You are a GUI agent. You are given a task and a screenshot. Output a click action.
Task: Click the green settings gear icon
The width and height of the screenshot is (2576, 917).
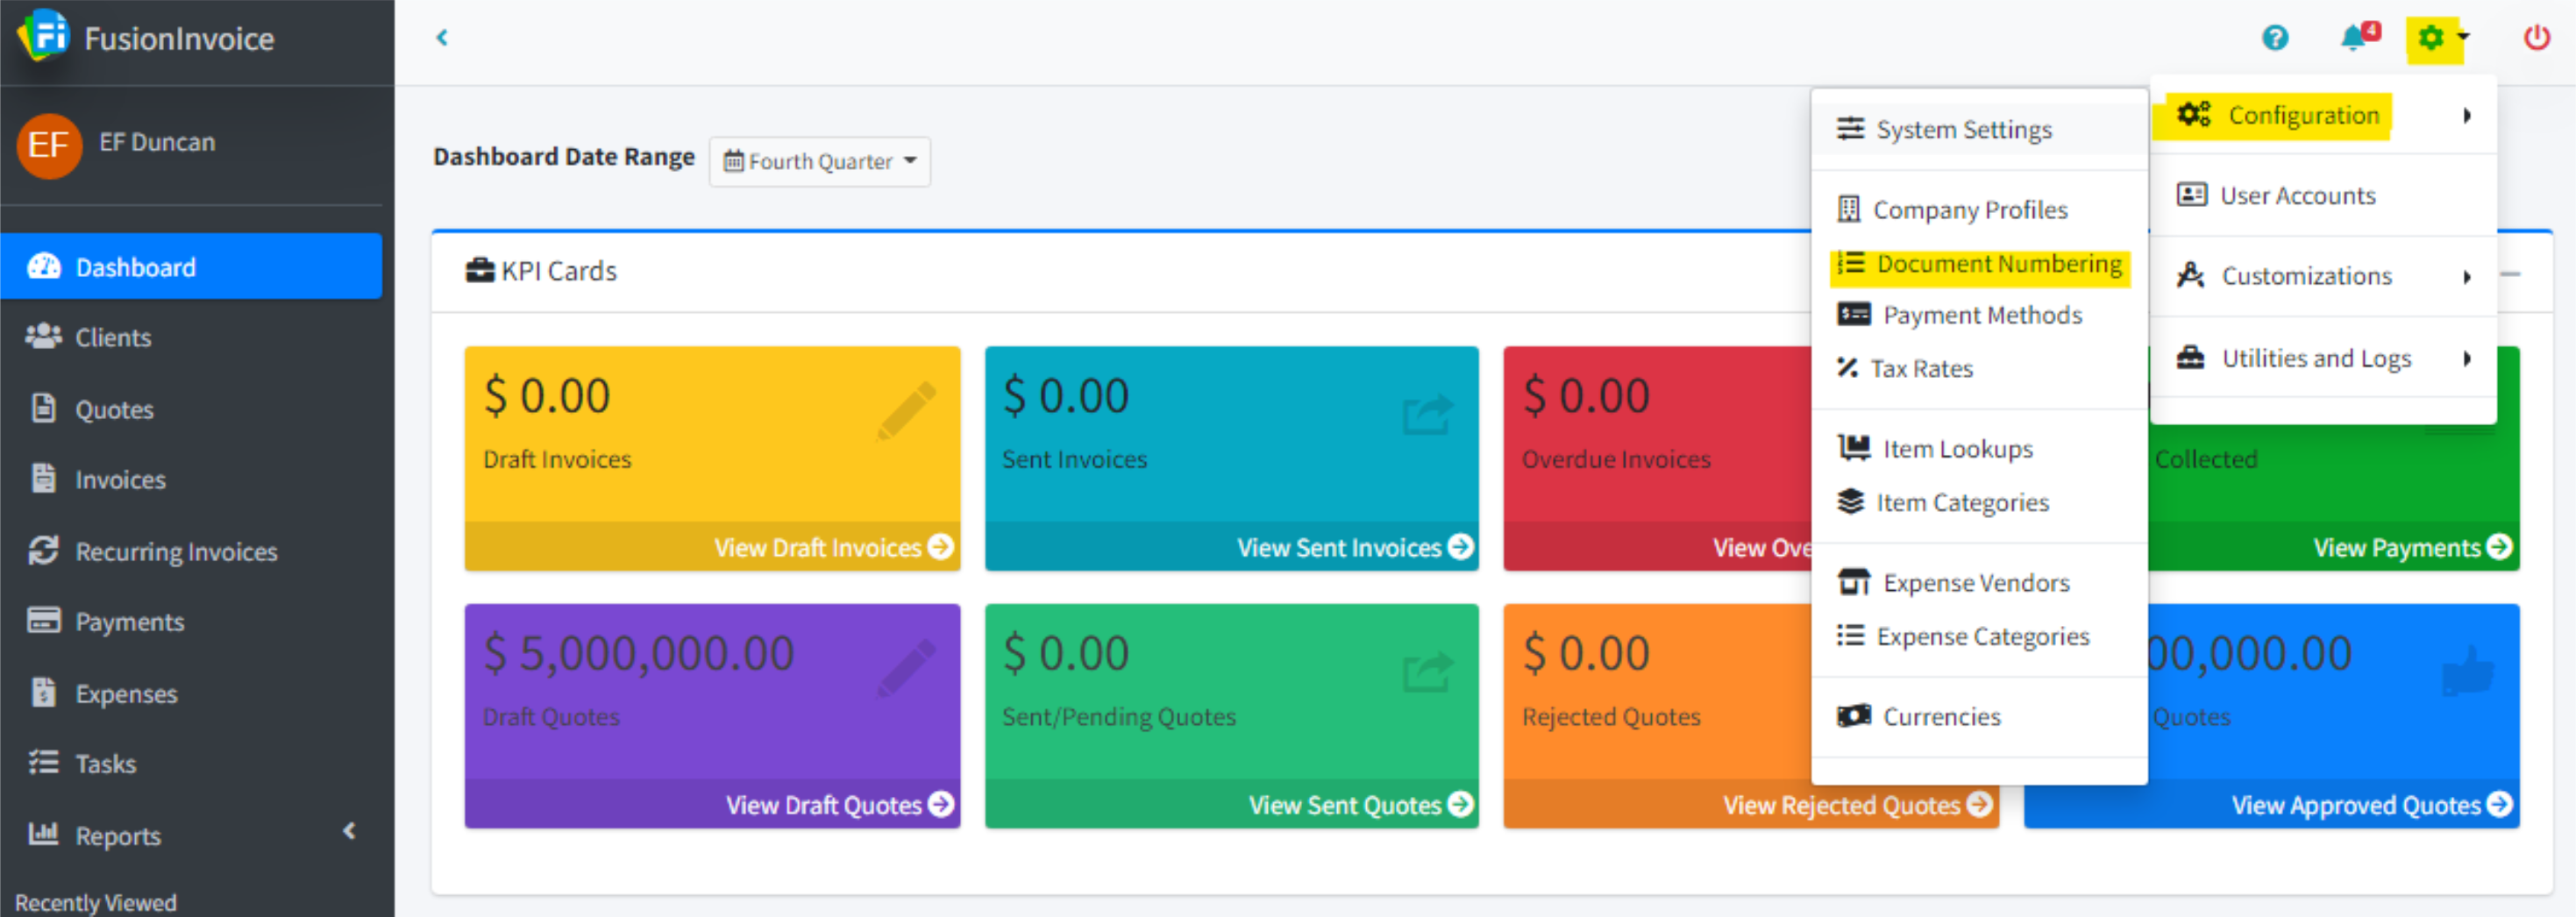point(2431,38)
